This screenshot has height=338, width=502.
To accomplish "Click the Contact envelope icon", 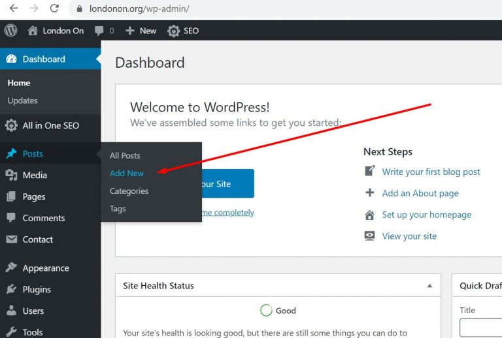I will (11, 239).
